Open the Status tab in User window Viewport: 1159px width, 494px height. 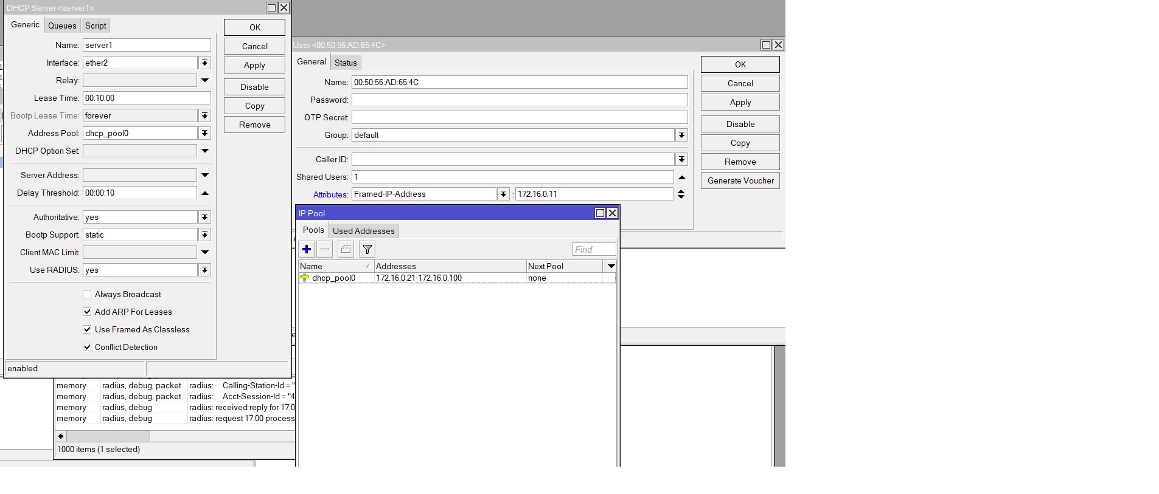coord(346,63)
